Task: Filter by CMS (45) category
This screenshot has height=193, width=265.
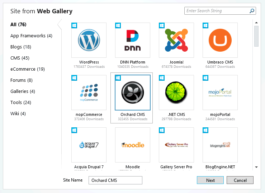Action: pyautogui.click(x=20, y=58)
